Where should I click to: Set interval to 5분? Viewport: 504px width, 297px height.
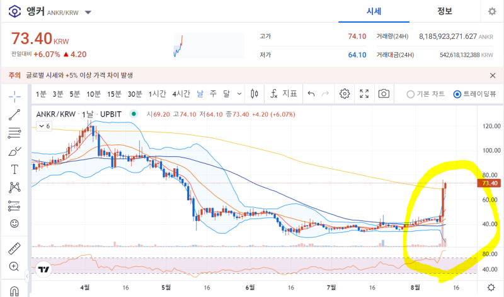[x=74, y=94]
